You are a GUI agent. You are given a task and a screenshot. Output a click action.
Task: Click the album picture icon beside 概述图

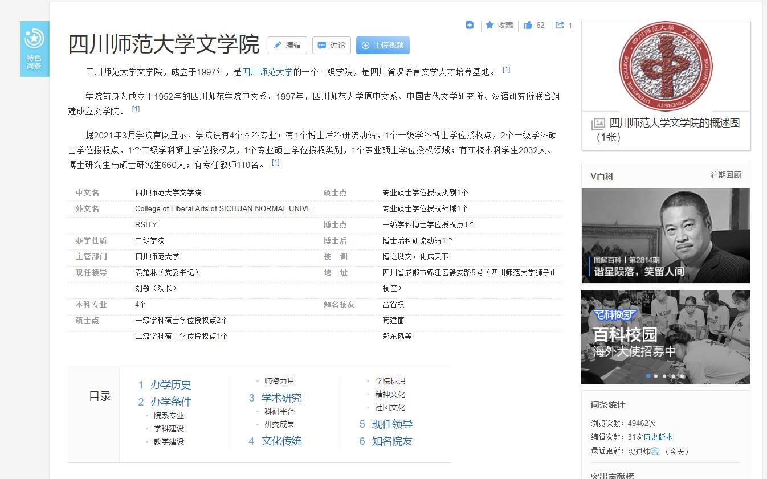[x=598, y=124]
